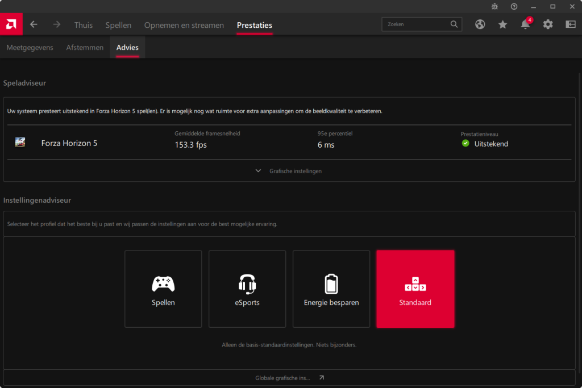Image resolution: width=582 pixels, height=388 pixels.
Task: Close the AMD Software window
Action: 572,7
